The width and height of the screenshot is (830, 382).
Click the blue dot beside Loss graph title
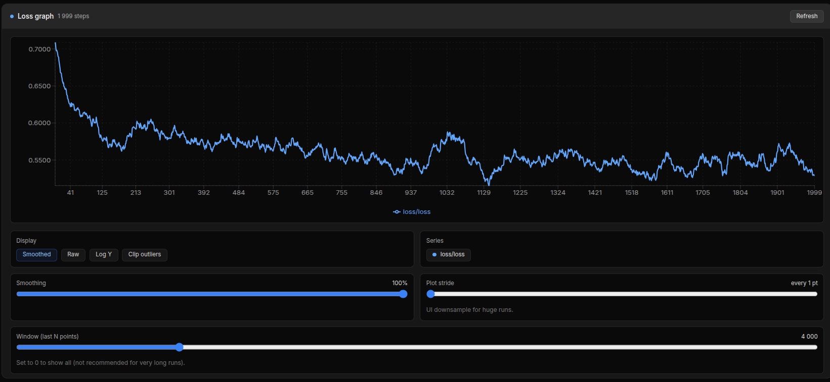point(12,17)
